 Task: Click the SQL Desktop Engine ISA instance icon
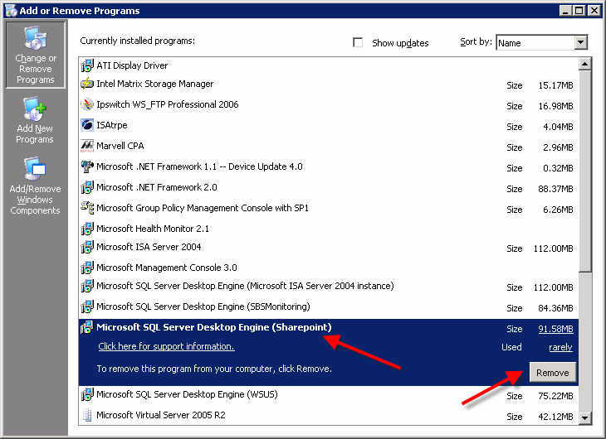[x=87, y=286]
